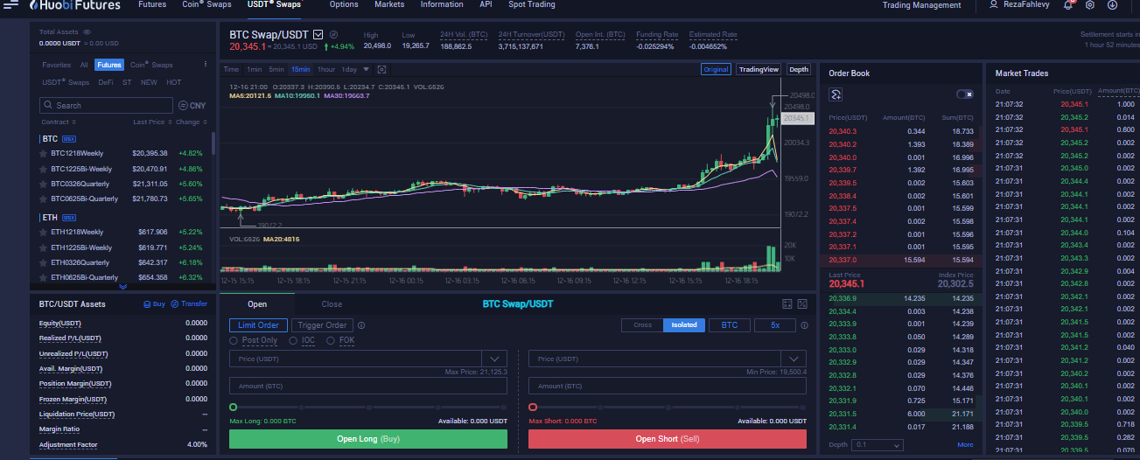This screenshot has height=460, width=1140.
Task: Open the chart fullscreen icon
Action: click(381, 69)
